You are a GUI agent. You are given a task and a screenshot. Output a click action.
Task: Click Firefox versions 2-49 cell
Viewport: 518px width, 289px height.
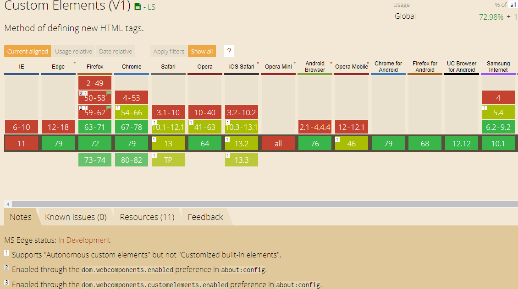click(x=95, y=83)
